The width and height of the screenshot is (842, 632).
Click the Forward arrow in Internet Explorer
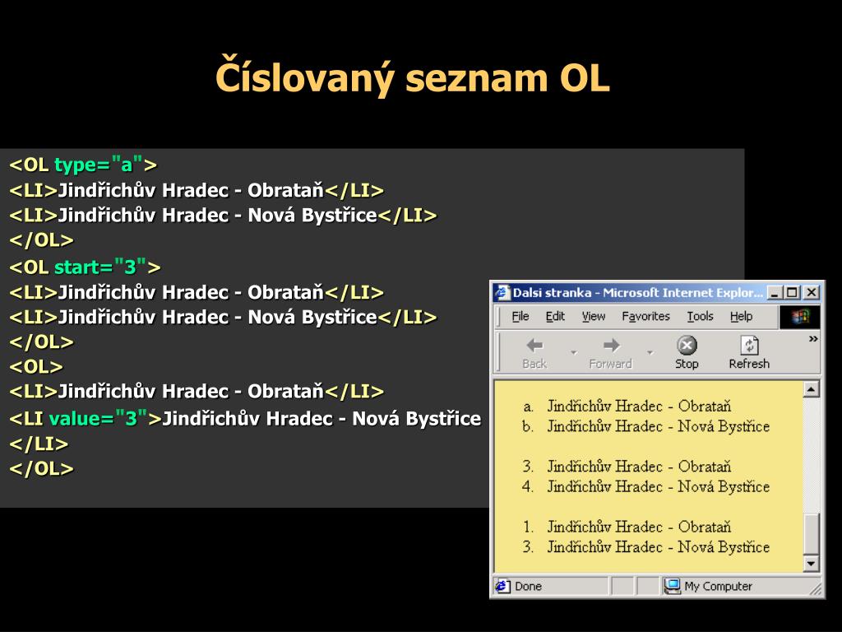click(611, 345)
